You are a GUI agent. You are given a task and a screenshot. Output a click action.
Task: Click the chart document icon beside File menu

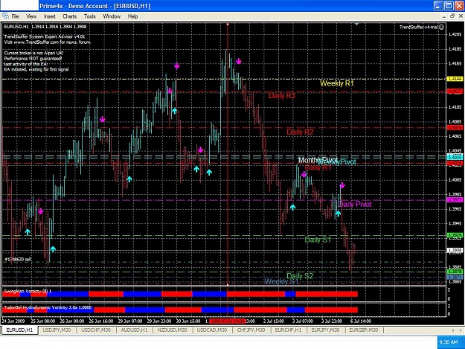[5, 16]
